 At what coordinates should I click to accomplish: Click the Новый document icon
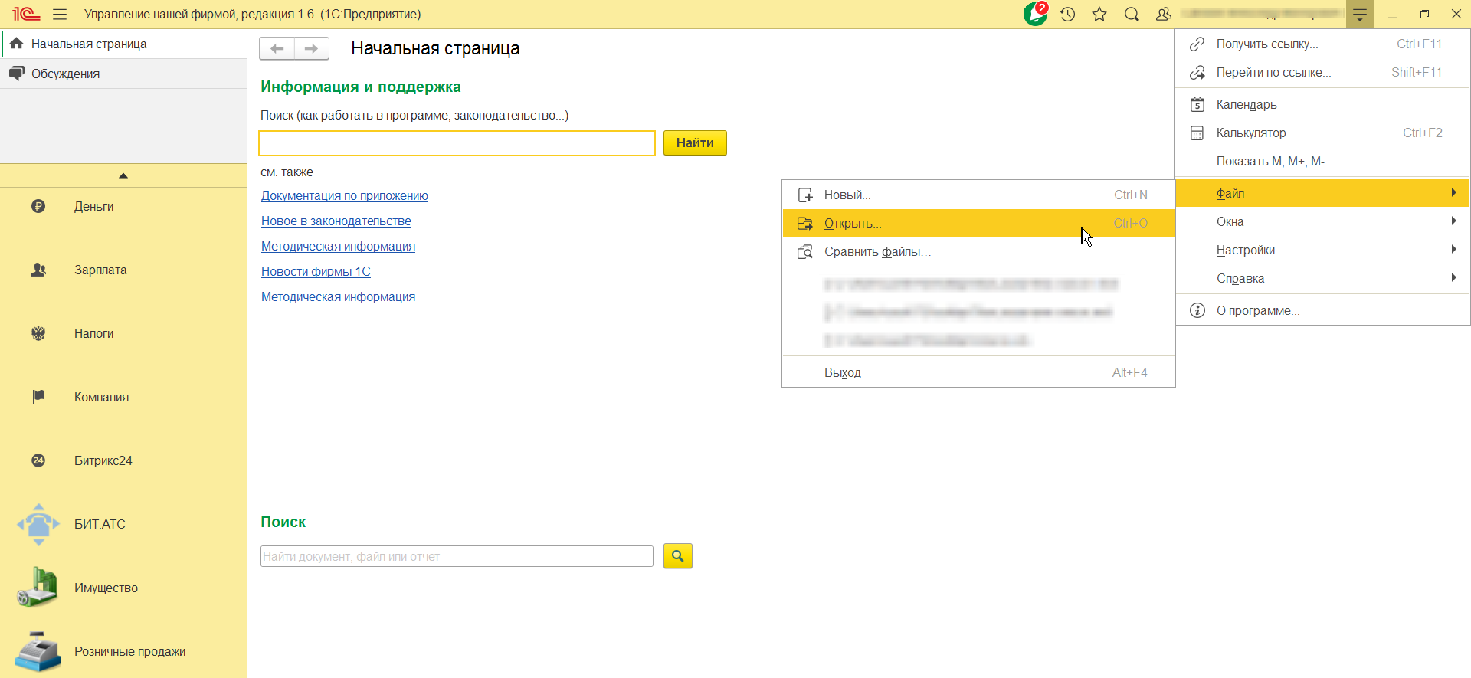click(805, 195)
